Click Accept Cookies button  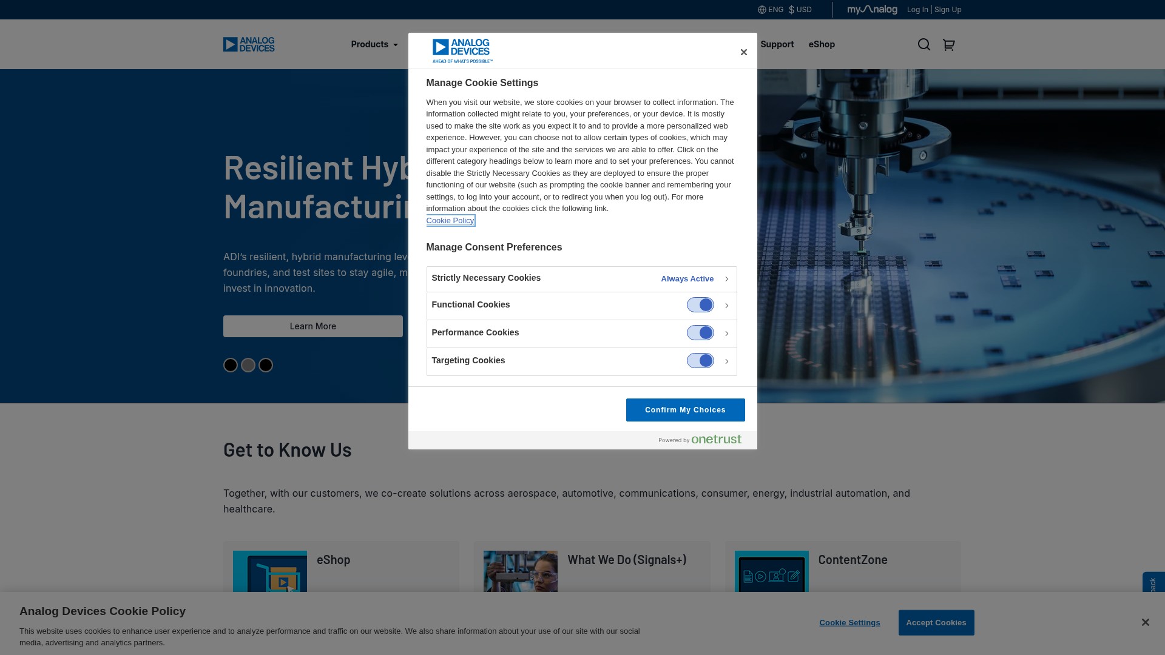pyautogui.click(x=936, y=623)
